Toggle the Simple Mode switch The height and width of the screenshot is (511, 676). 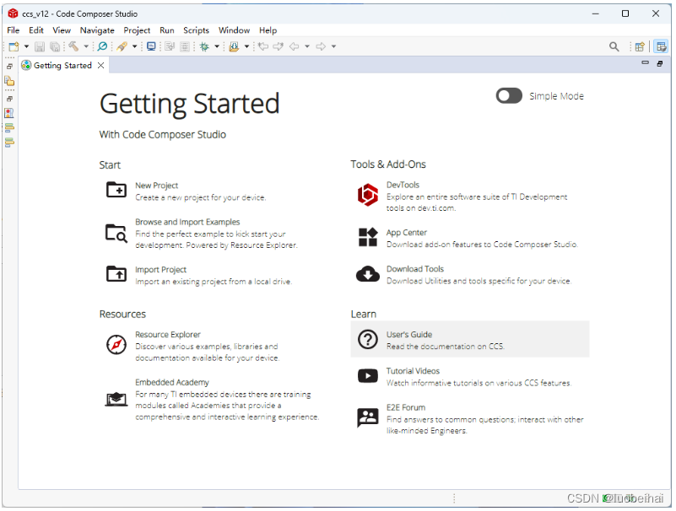(509, 95)
